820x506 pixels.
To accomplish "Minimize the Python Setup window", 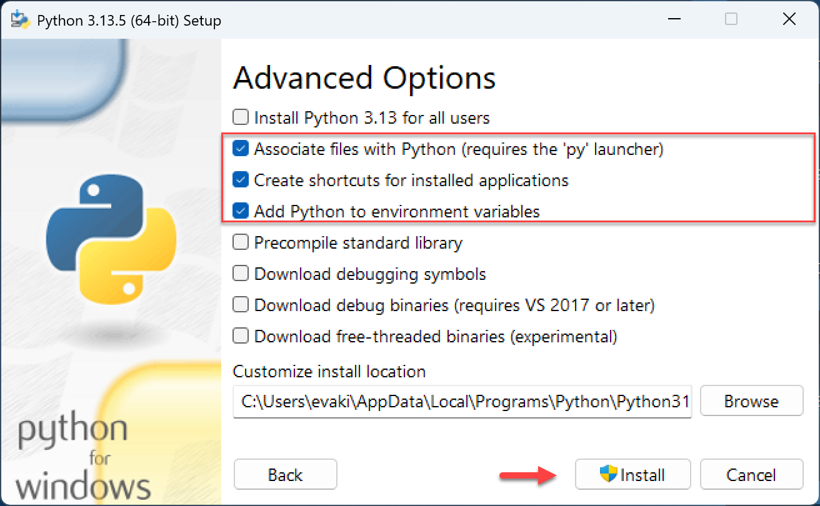I will tap(672, 19).
